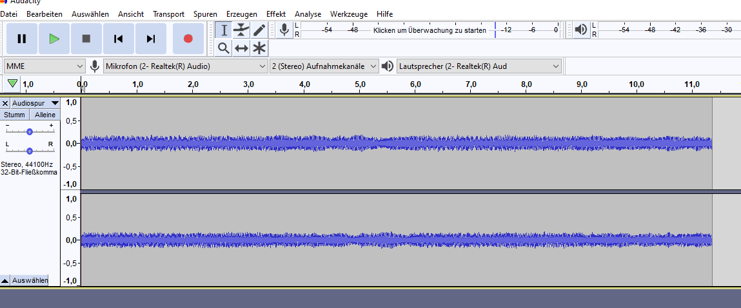Skip to start of the track
Viewport: 741px width, 308px height.
coord(119,39)
